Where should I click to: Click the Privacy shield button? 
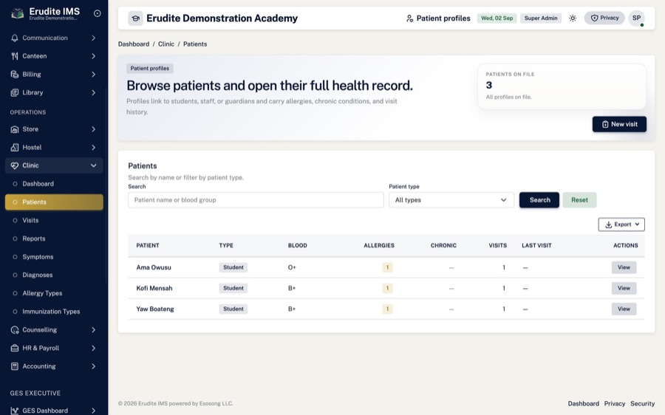[x=604, y=18]
